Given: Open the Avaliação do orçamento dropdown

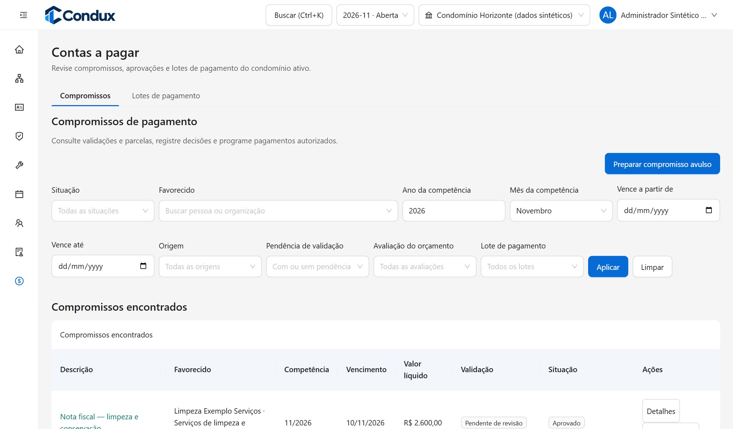Looking at the screenshot, I should [425, 267].
